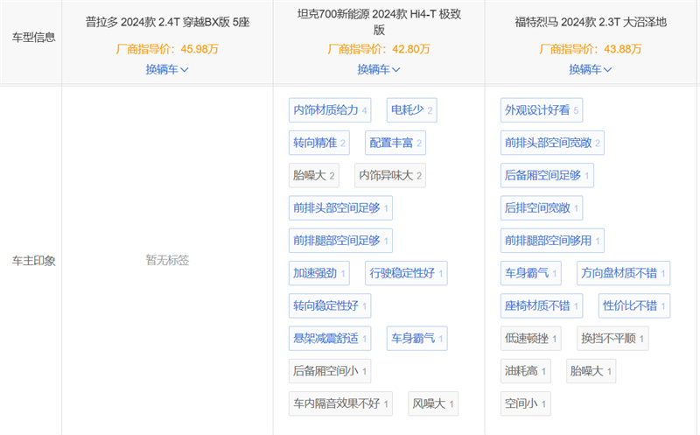Screen dimensions: 700x435
Task: Choose the 前排头部空间足够 tag
Action: tap(340, 207)
